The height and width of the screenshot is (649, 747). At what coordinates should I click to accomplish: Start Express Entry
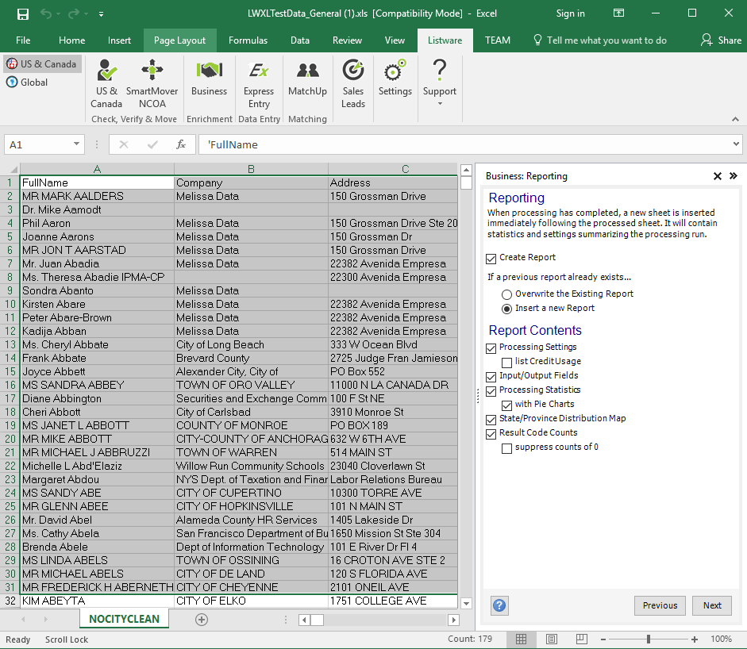coord(259,83)
